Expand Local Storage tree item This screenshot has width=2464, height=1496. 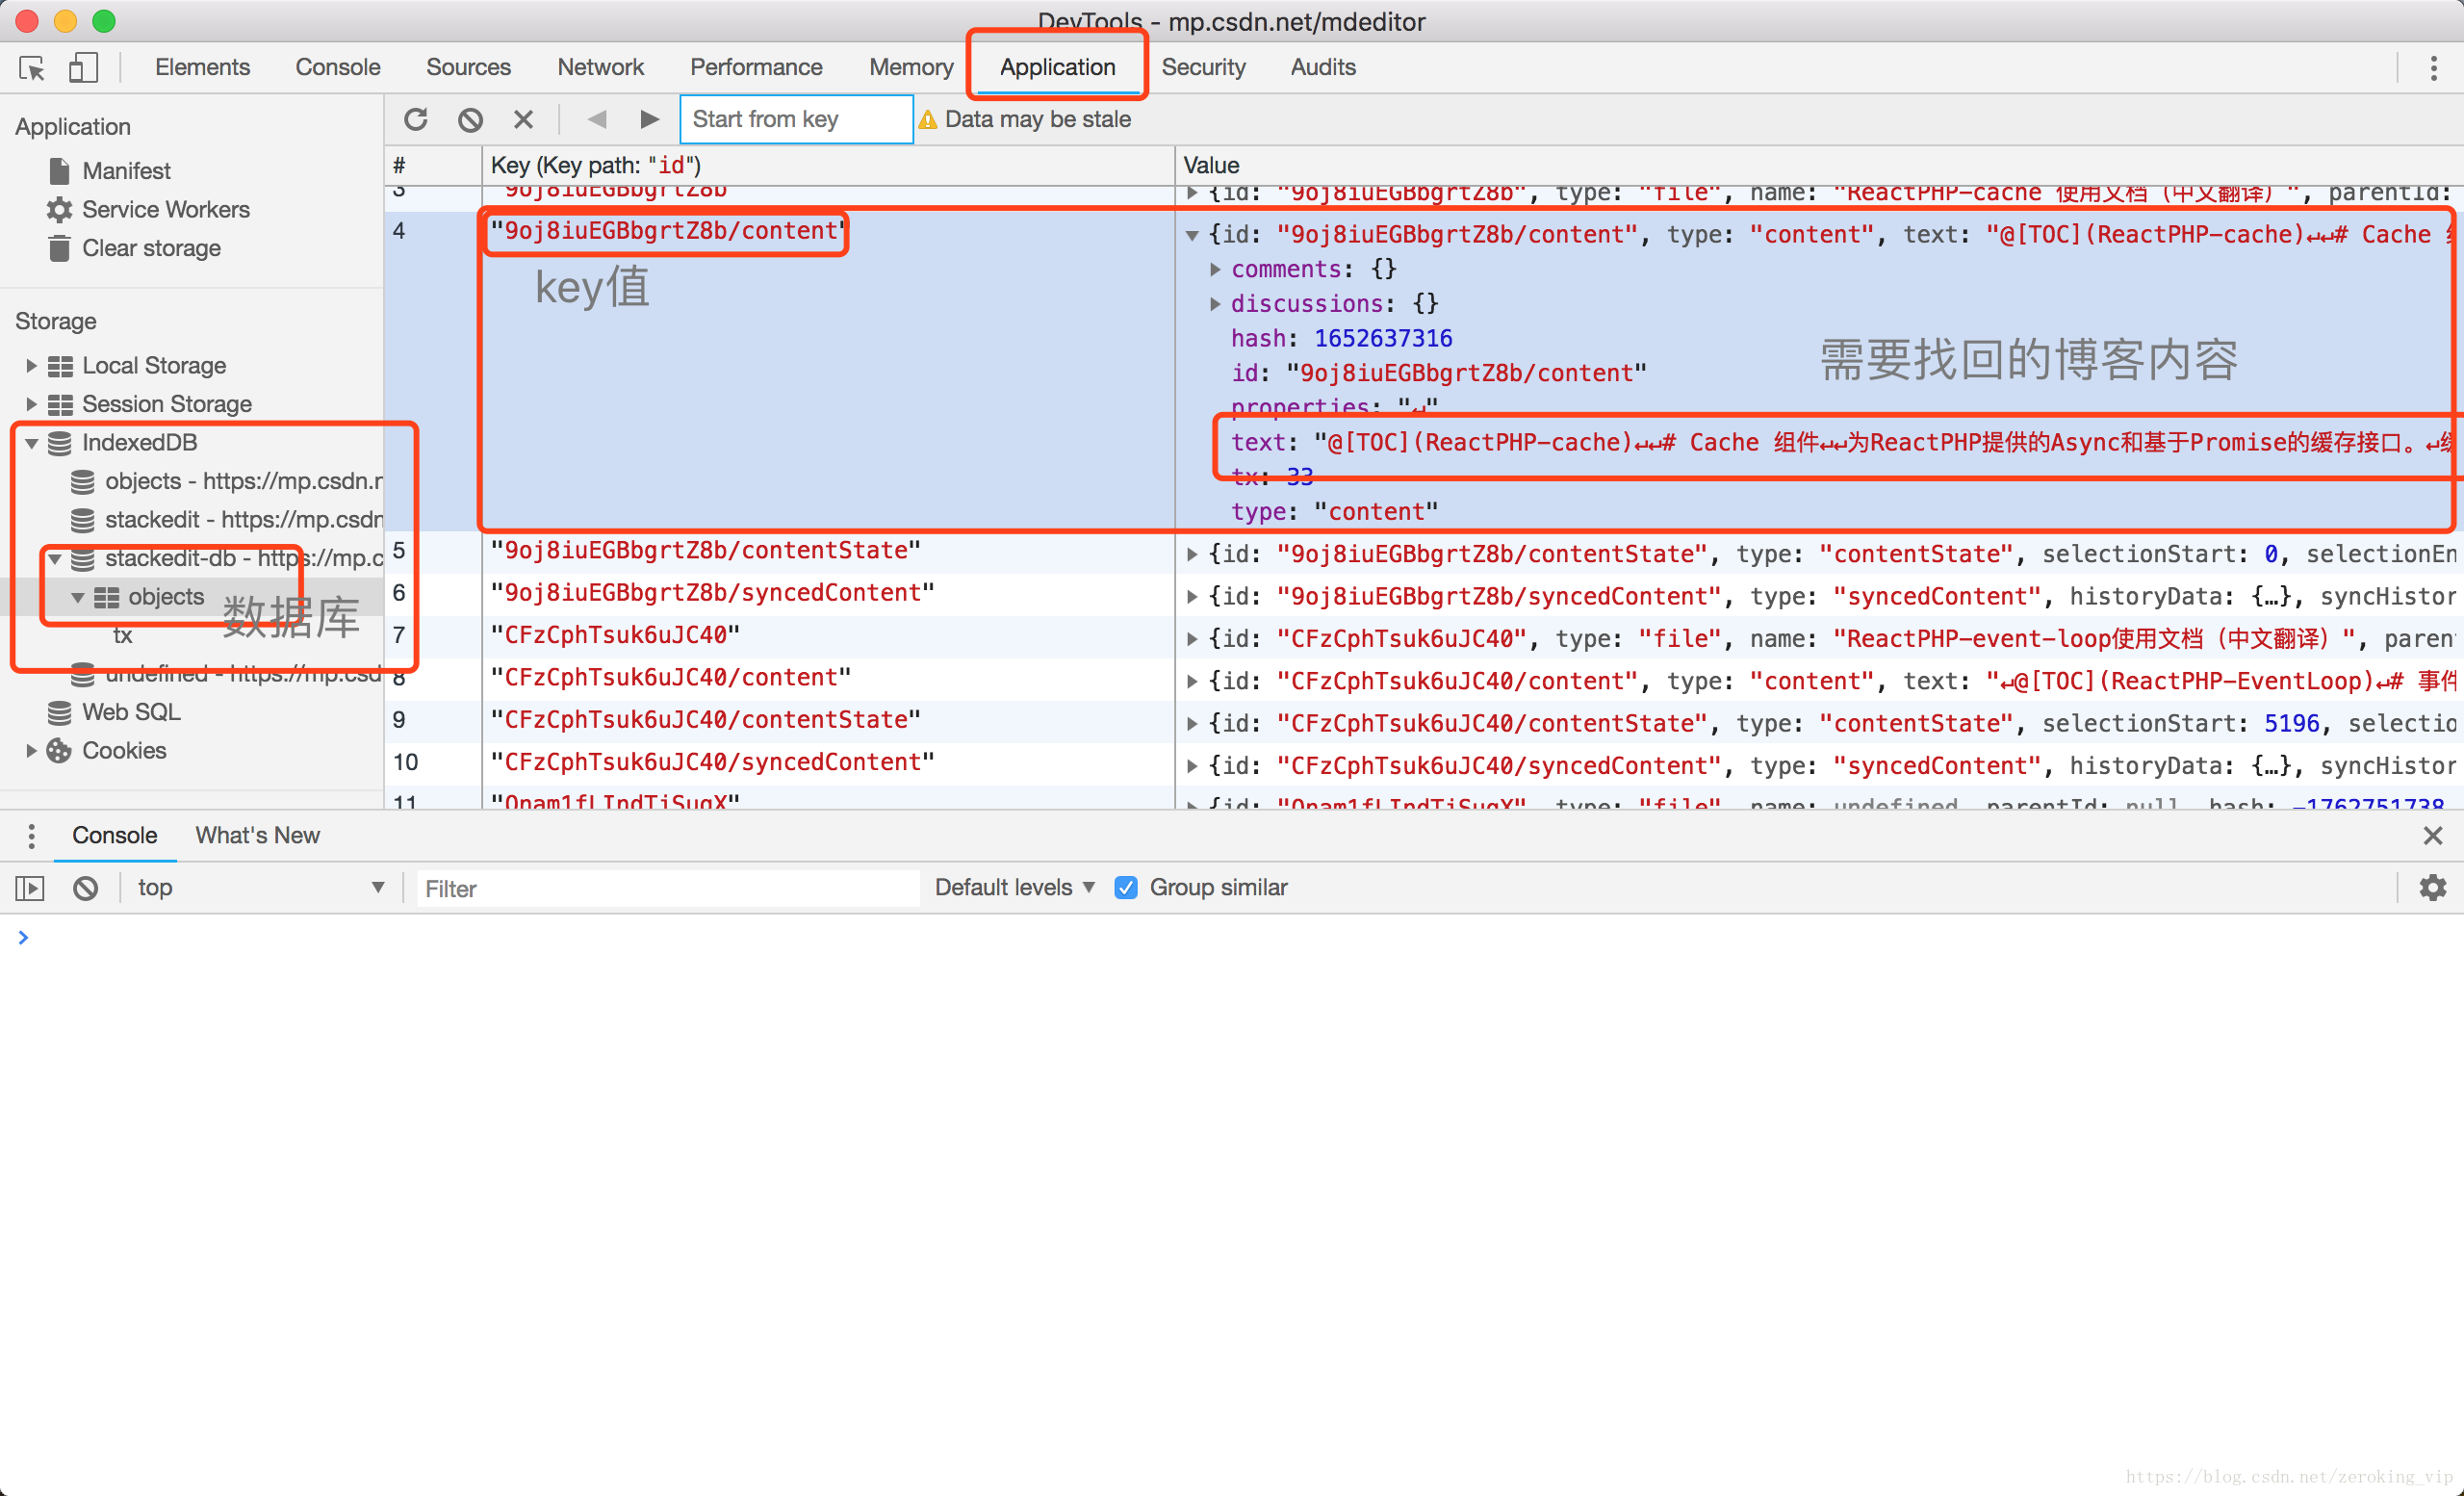point(31,366)
